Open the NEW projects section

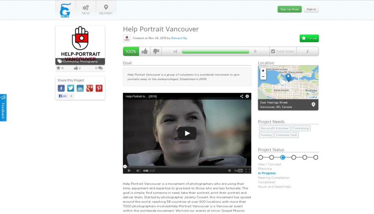(86, 10)
